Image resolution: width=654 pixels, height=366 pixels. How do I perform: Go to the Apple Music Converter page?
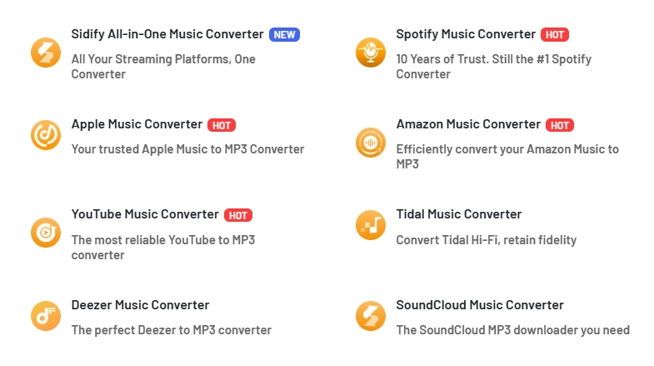(137, 124)
